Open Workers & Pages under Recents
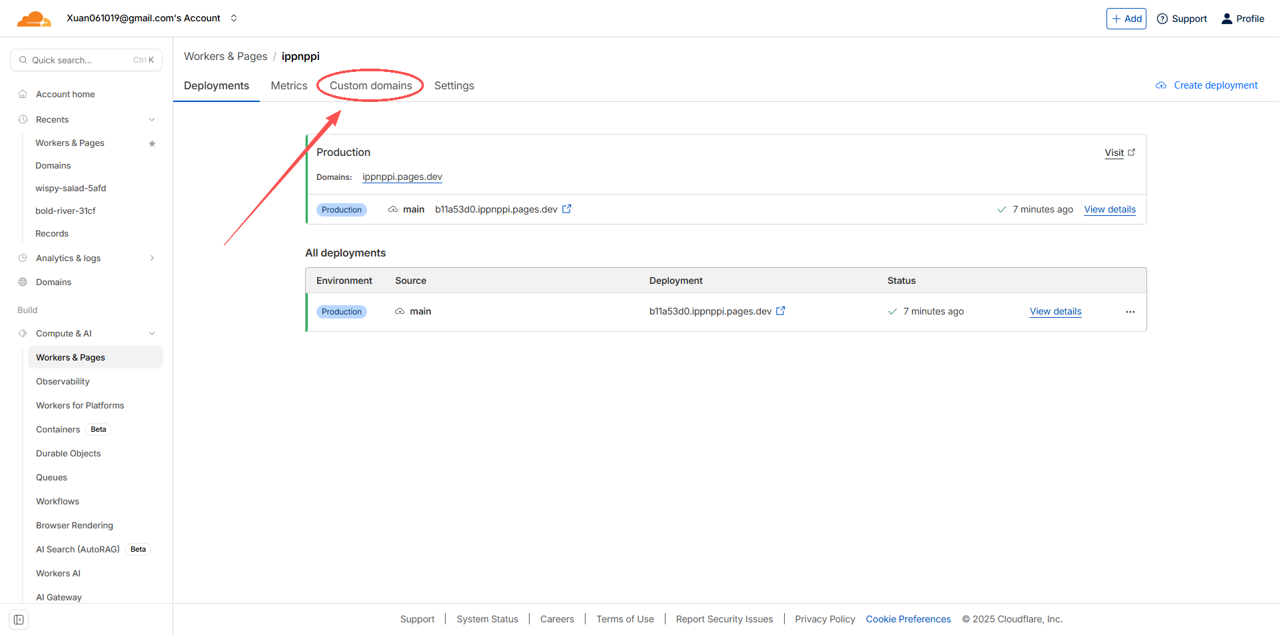 [70, 143]
